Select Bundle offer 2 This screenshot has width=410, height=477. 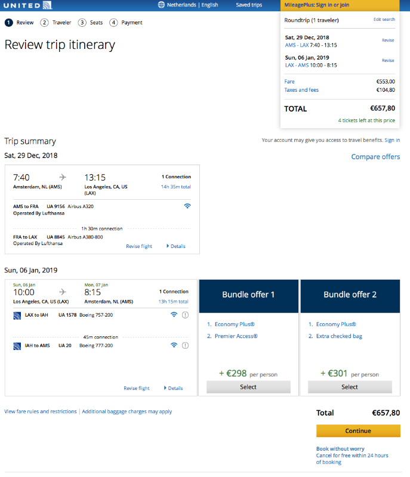click(350, 387)
